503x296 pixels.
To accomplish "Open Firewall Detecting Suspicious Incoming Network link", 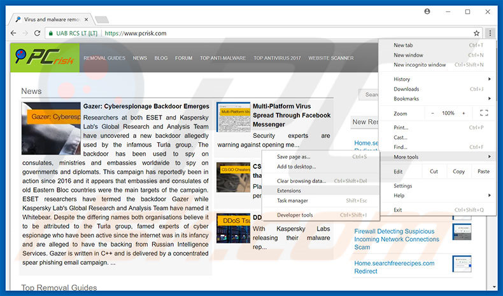I will [x=397, y=239].
